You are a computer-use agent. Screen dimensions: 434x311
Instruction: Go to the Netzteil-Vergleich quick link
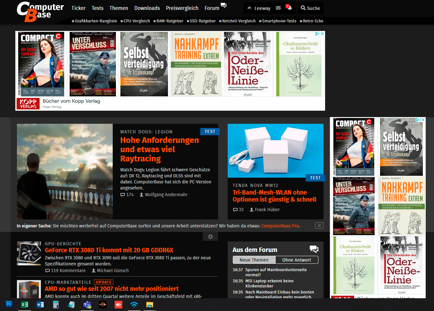click(x=237, y=21)
